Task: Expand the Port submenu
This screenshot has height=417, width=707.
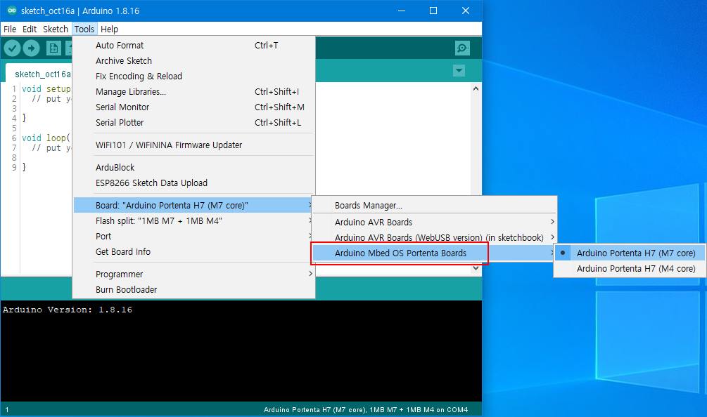Action: pos(194,237)
